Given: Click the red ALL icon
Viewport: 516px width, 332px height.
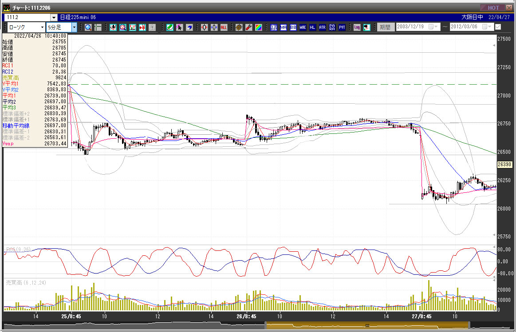Looking at the screenshot, I should click(224, 27).
